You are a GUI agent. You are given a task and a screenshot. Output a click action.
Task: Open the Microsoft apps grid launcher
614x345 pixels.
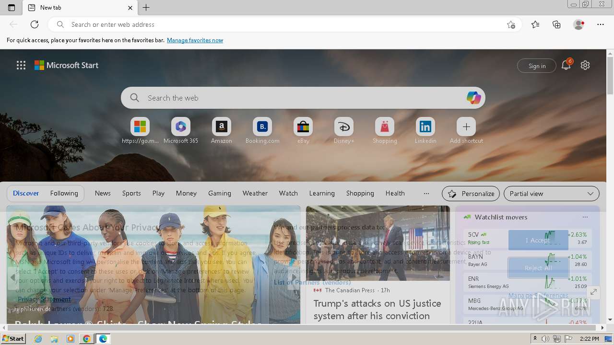pyautogui.click(x=21, y=66)
